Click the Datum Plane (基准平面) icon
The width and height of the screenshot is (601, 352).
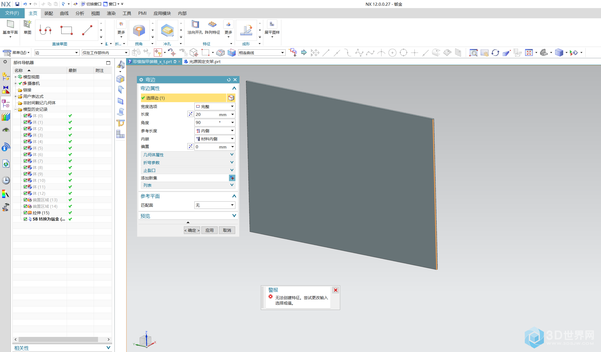pyautogui.click(x=10, y=25)
